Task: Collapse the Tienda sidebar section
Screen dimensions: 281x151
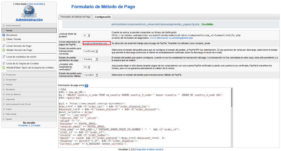Action: tap(29, 30)
